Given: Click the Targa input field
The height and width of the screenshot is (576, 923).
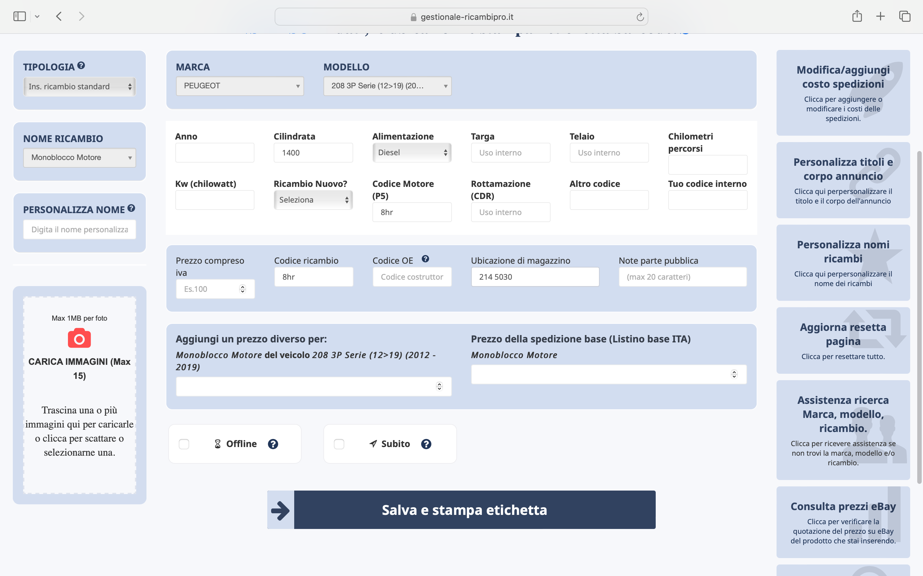Looking at the screenshot, I should pos(510,153).
